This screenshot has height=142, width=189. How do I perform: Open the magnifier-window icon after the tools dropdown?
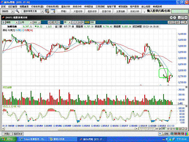coord(47,11)
